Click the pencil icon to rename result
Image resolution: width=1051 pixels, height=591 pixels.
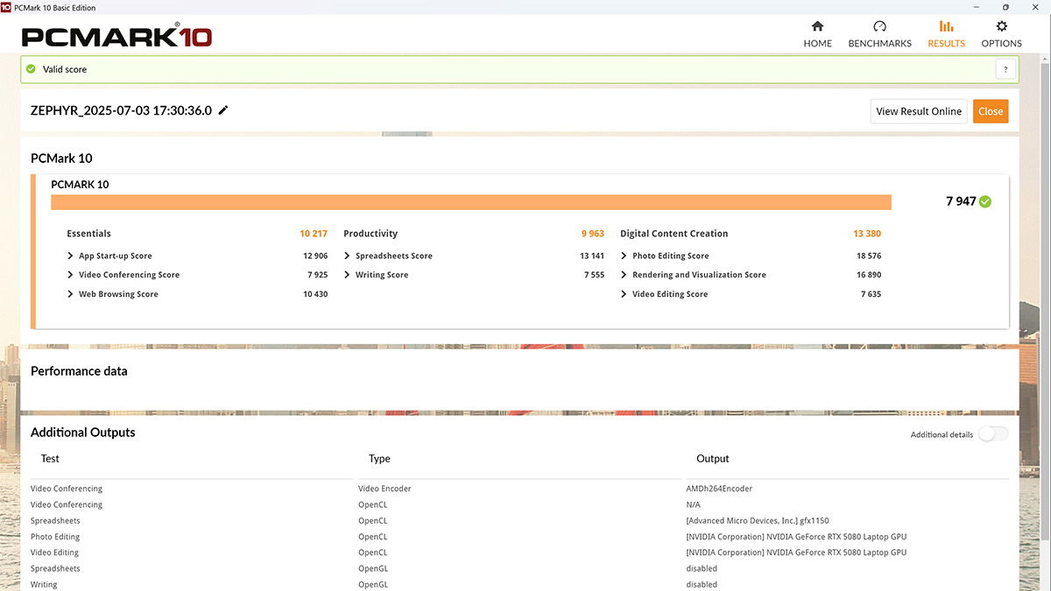(223, 110)
